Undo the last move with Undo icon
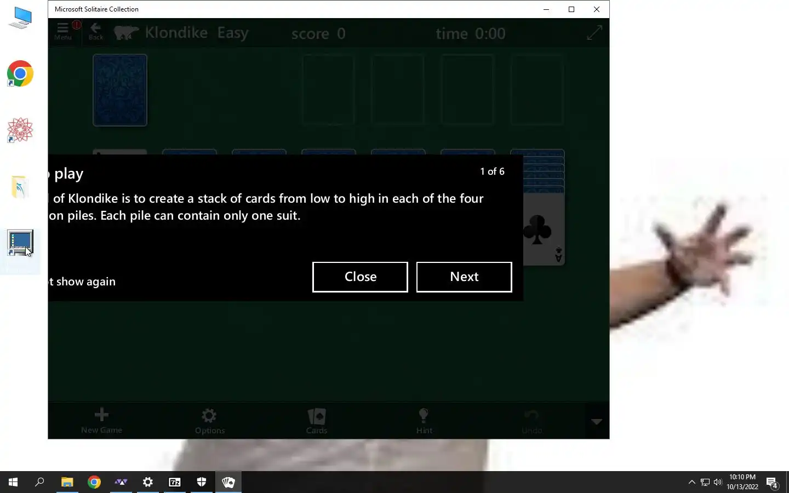This screenshot has height=493, width=789. click(531, 421)
